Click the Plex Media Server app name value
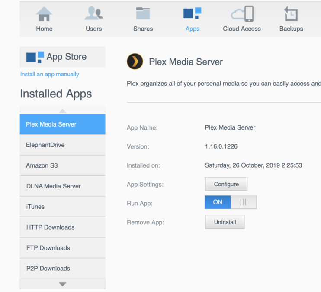 230,127
